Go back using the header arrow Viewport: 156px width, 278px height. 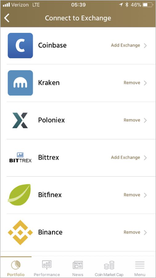point(7,18)
